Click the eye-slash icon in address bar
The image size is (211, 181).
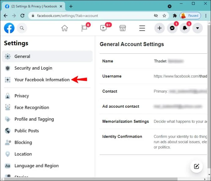[156, 16]
